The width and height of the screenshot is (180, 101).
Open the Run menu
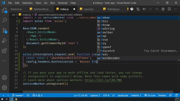coord(53,3)
